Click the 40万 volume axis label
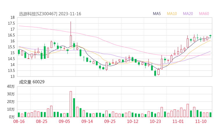This screenshot has height=128, width=215. (11, 86)
